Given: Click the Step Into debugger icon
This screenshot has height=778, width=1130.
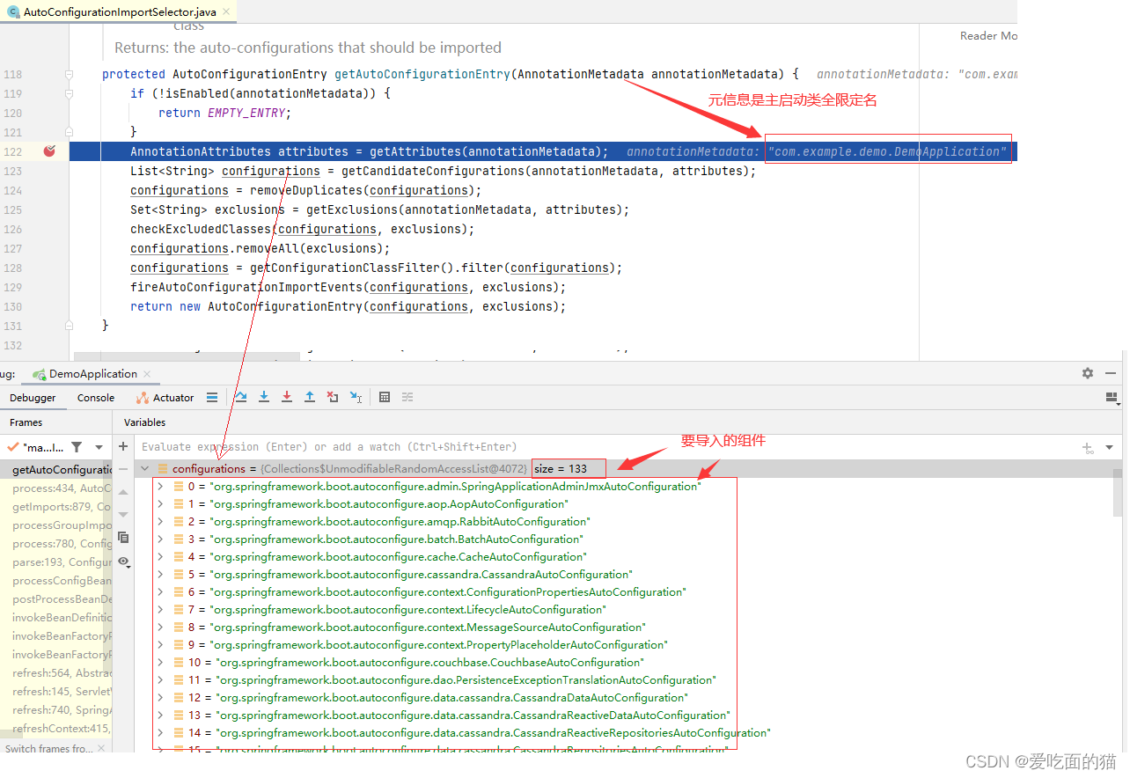Looking at the screenshot, I should (x=263, y=397).
